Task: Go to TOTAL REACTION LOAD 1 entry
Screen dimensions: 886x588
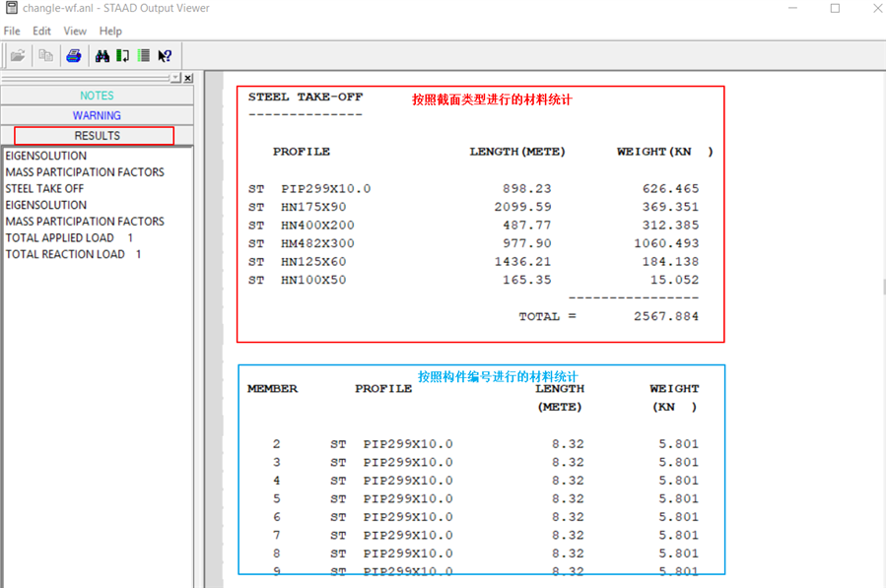Action: point(73,254)
